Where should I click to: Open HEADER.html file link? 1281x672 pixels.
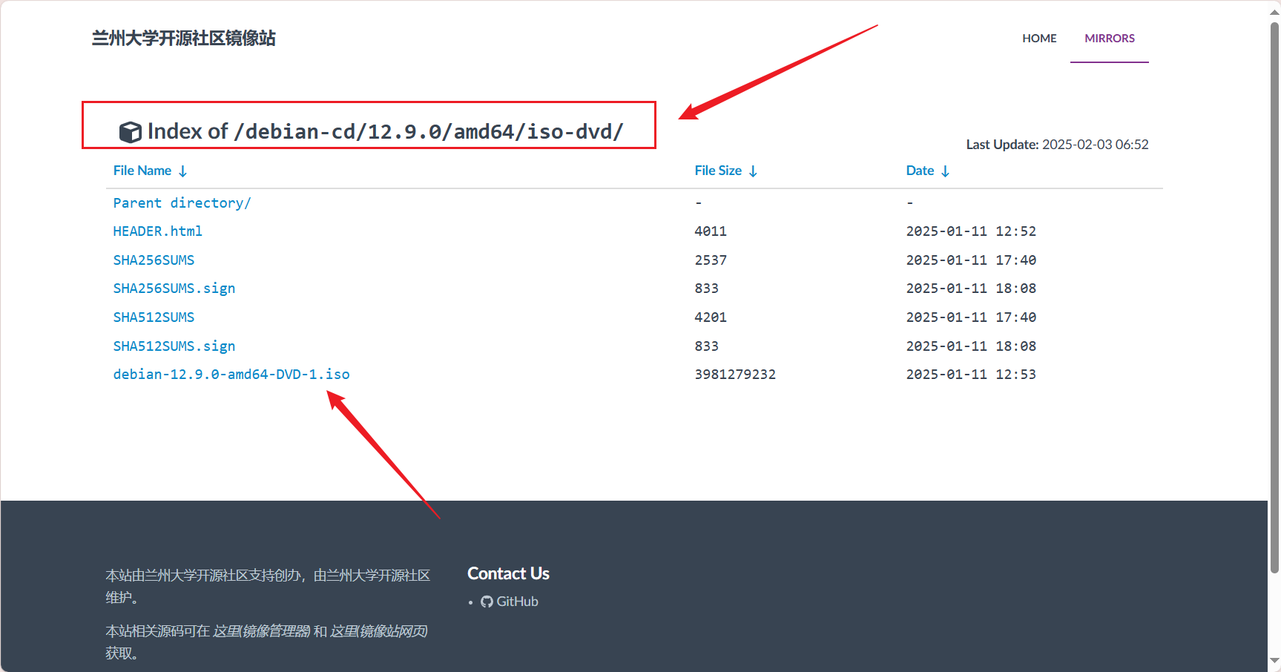tap(157, 231)
